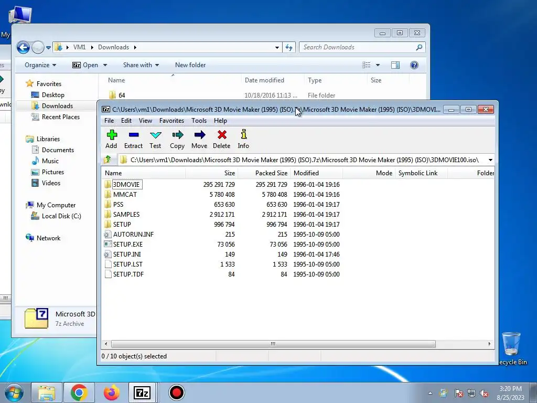Viewport: 537px width, 403px height.
Task: Open the recent pages dropdown beside Forward
Action: click(48, 48)
